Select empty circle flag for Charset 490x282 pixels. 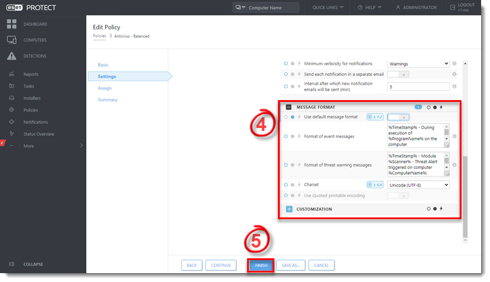pyautogui.click(x=286, y=185)
